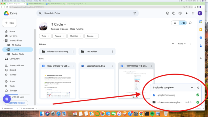The height and width of the screenshot is (117, 208).
Task: Switch to grid layout view
Action: (x=183, y=23)
